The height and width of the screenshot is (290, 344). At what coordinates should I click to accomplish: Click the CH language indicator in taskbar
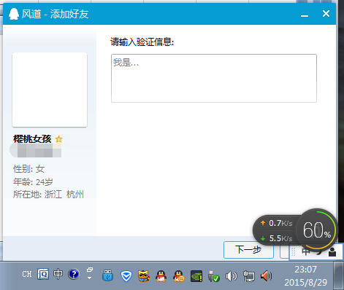pyautogui.click(x=27, y=274)
